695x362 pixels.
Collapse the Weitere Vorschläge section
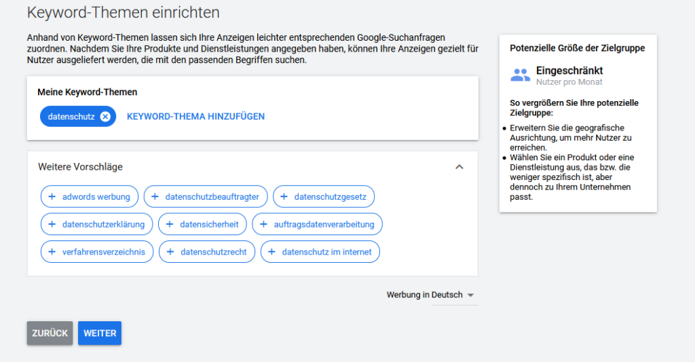click(x=459, y=167)
